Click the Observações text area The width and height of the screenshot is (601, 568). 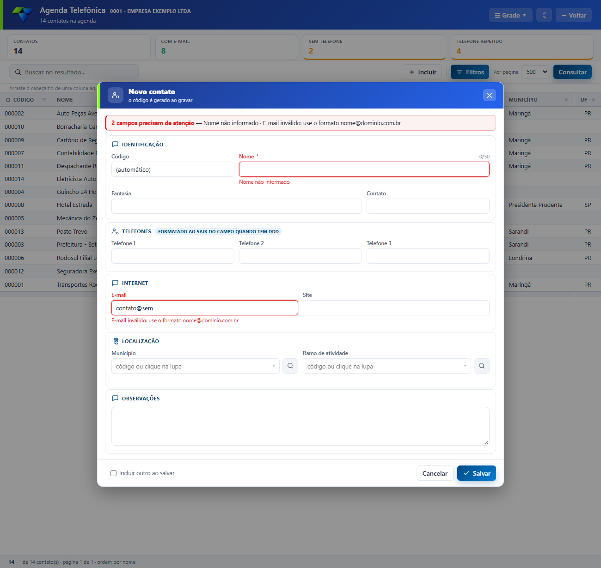[x=300, y=426]
